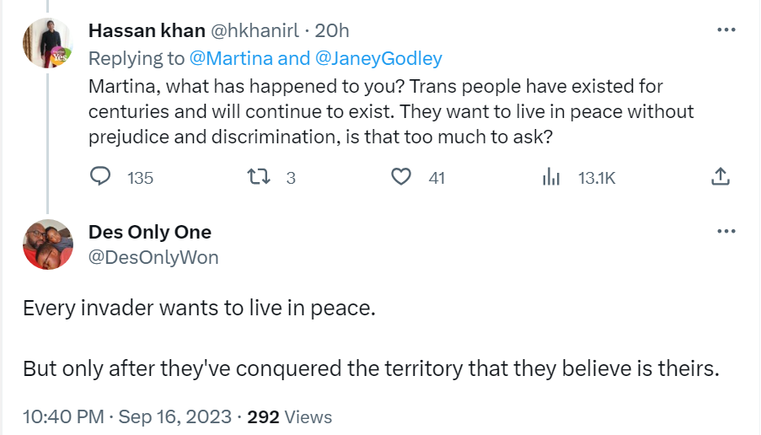Open more options on Des Only One's tweet
This screenshot has width=761, height=435.
point(726,232)
